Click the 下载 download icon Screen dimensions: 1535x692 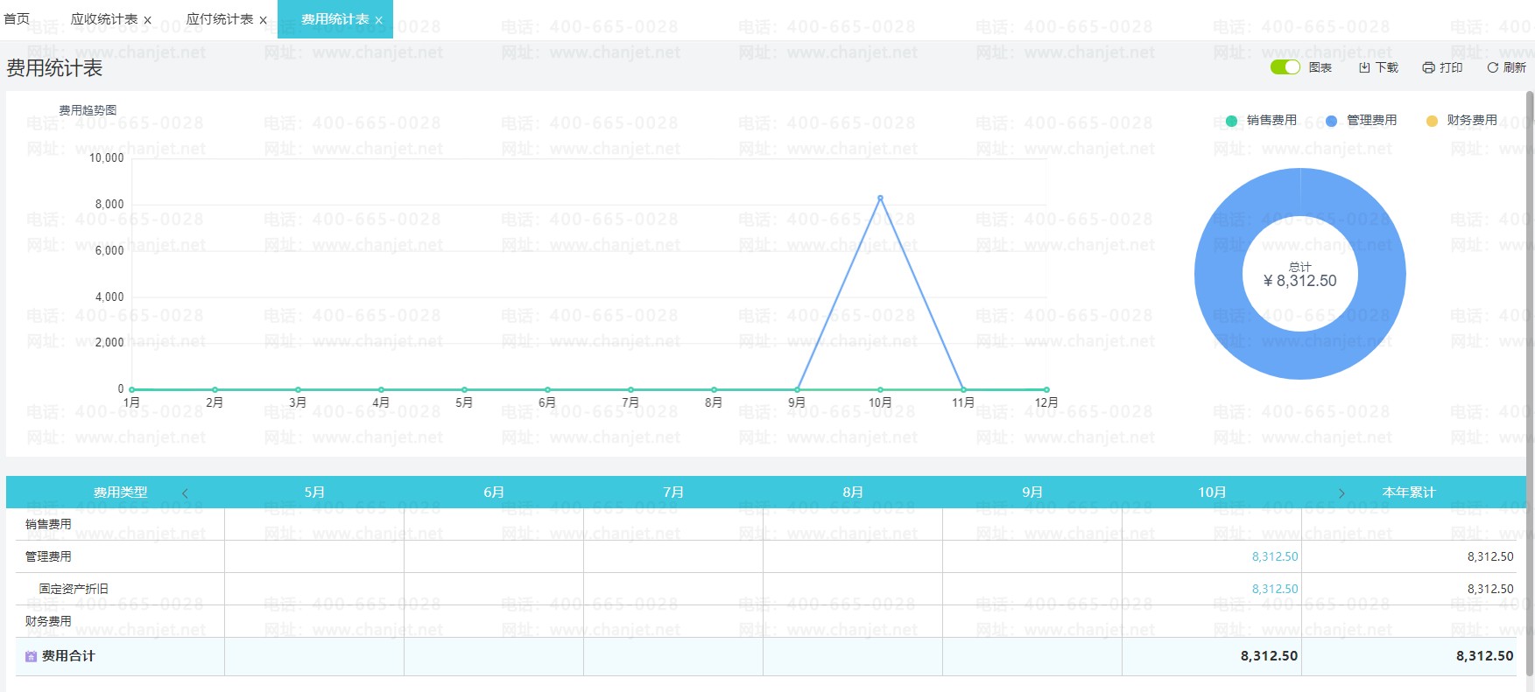click(1364, 67)
